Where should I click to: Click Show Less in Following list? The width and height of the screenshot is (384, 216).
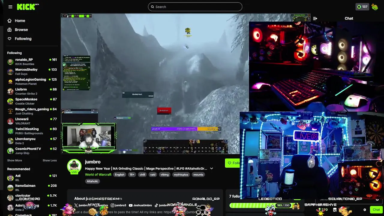click(49, 160)
